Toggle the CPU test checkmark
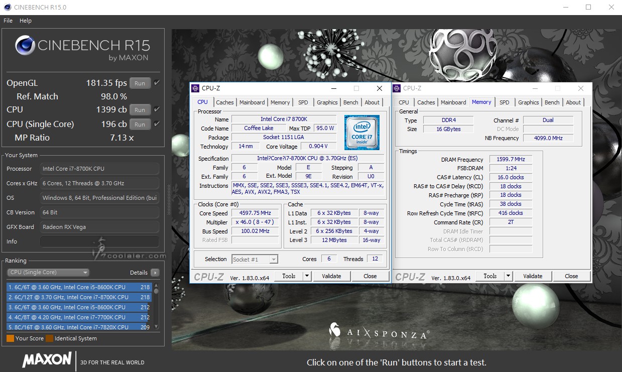 click(x=157, y=109)
